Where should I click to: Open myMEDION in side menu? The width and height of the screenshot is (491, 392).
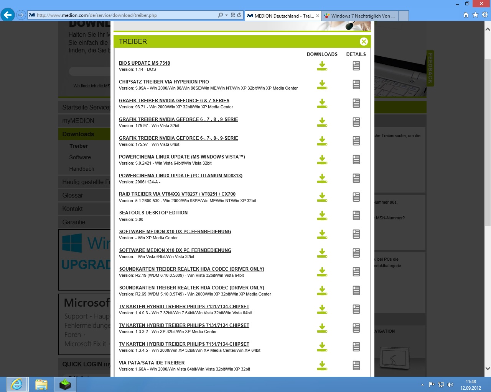[x=84, y=121]
